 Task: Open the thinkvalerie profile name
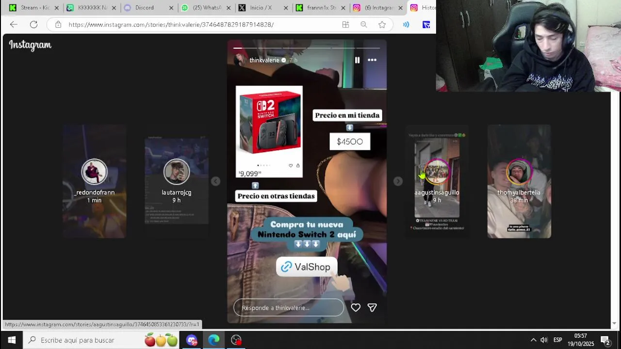(264, 60)
